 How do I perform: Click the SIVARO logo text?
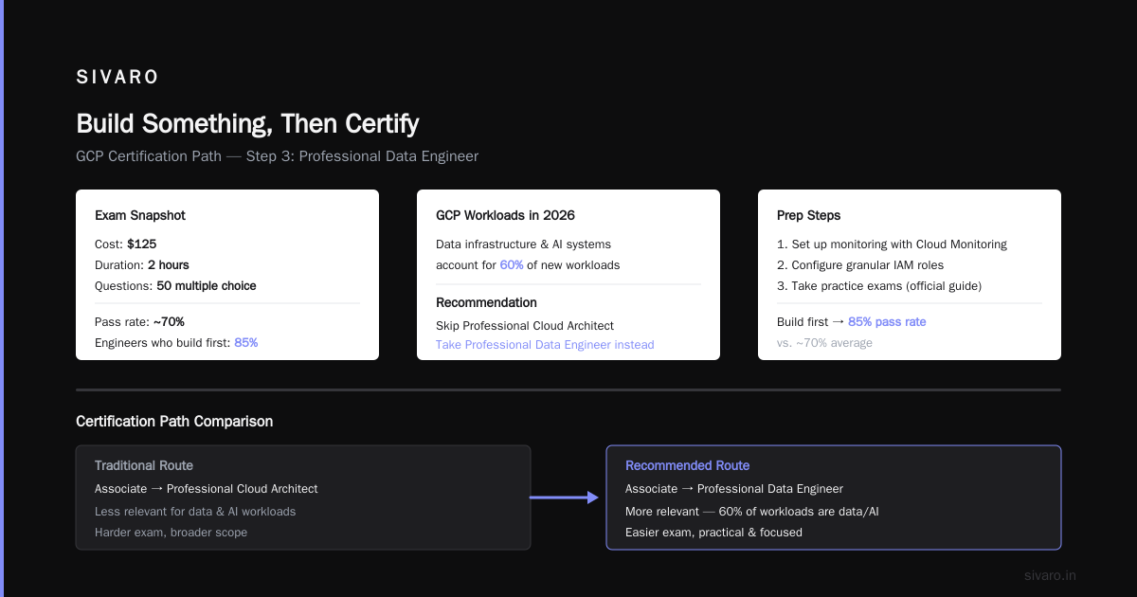click(x=117, y=78)
